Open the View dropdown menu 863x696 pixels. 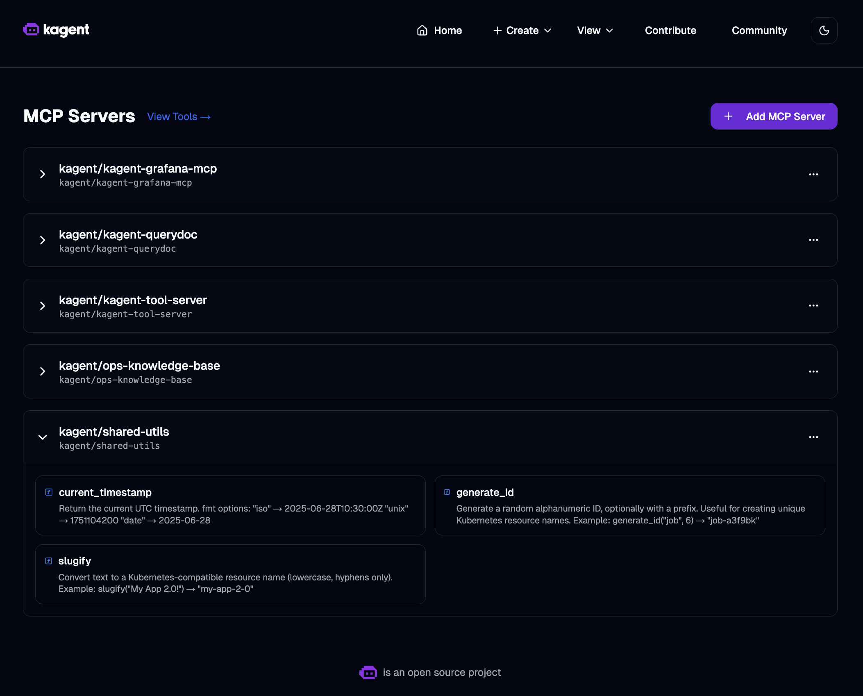595,30
